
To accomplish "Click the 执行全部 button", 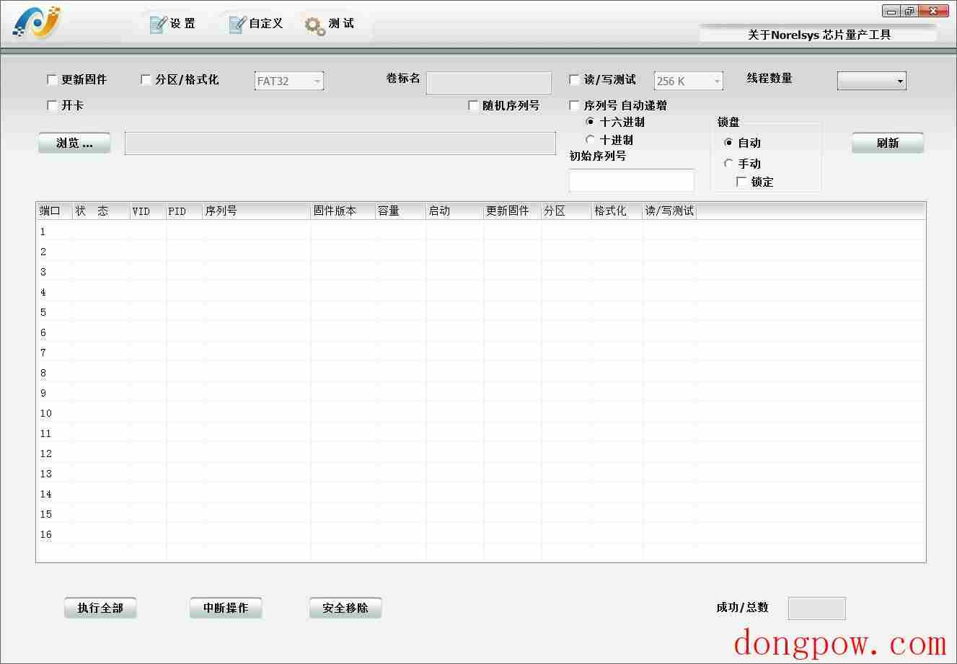I will [100, 608].
